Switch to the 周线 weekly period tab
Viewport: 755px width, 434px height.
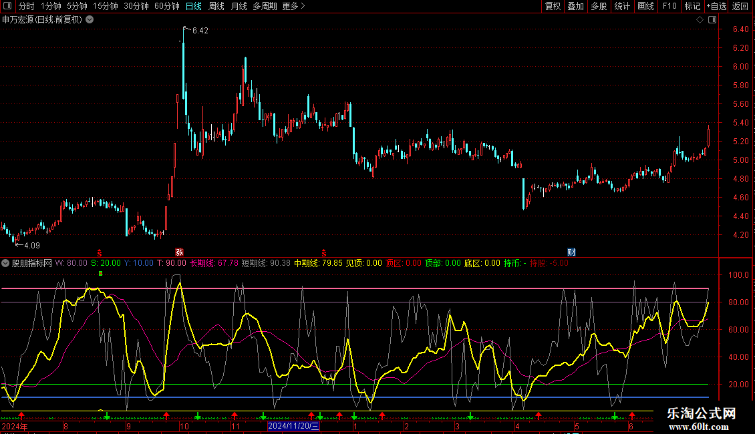pyautogui.click(x=216, y=7)
